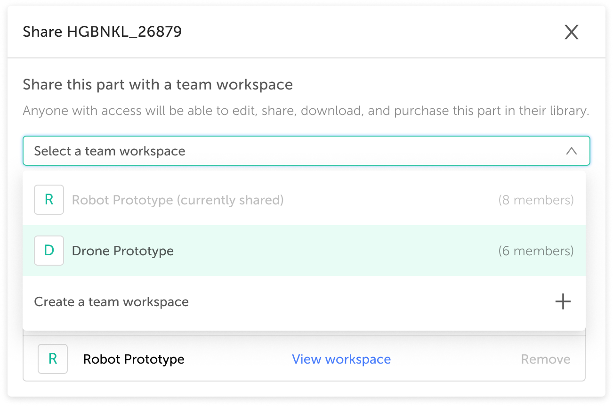Open the View workspace link
This screenshot has height=406, width=613.
341,359
